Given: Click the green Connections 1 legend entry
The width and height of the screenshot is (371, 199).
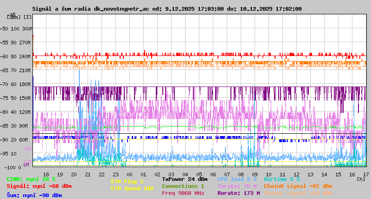Looking at the screenshot, I should tap(183, 186).
